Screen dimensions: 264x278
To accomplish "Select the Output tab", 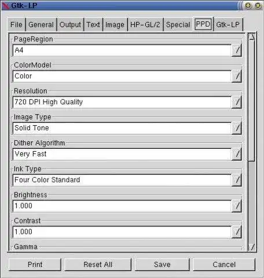I will click(70, 25).
